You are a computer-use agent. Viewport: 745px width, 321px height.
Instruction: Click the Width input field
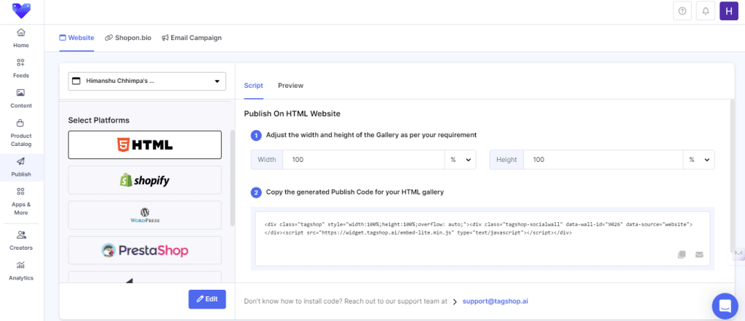(362, 160)
